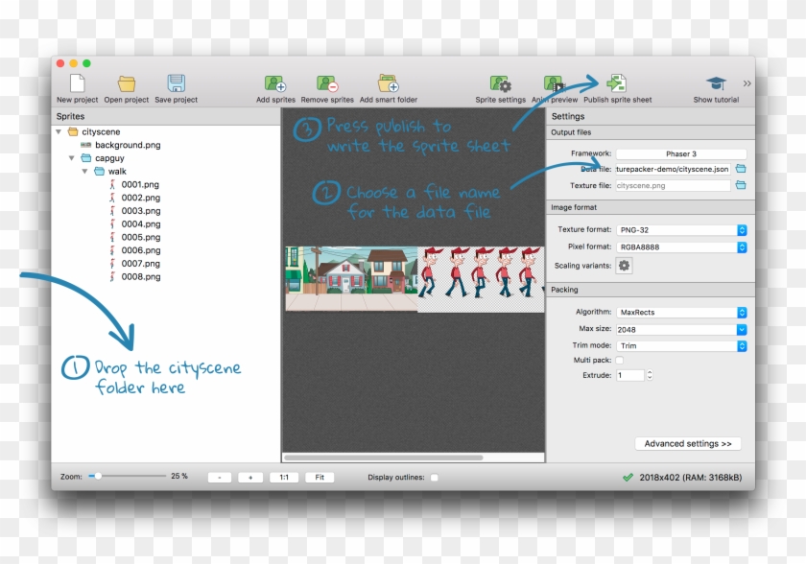Launch the AnimPreview tool

click(554, 84)
